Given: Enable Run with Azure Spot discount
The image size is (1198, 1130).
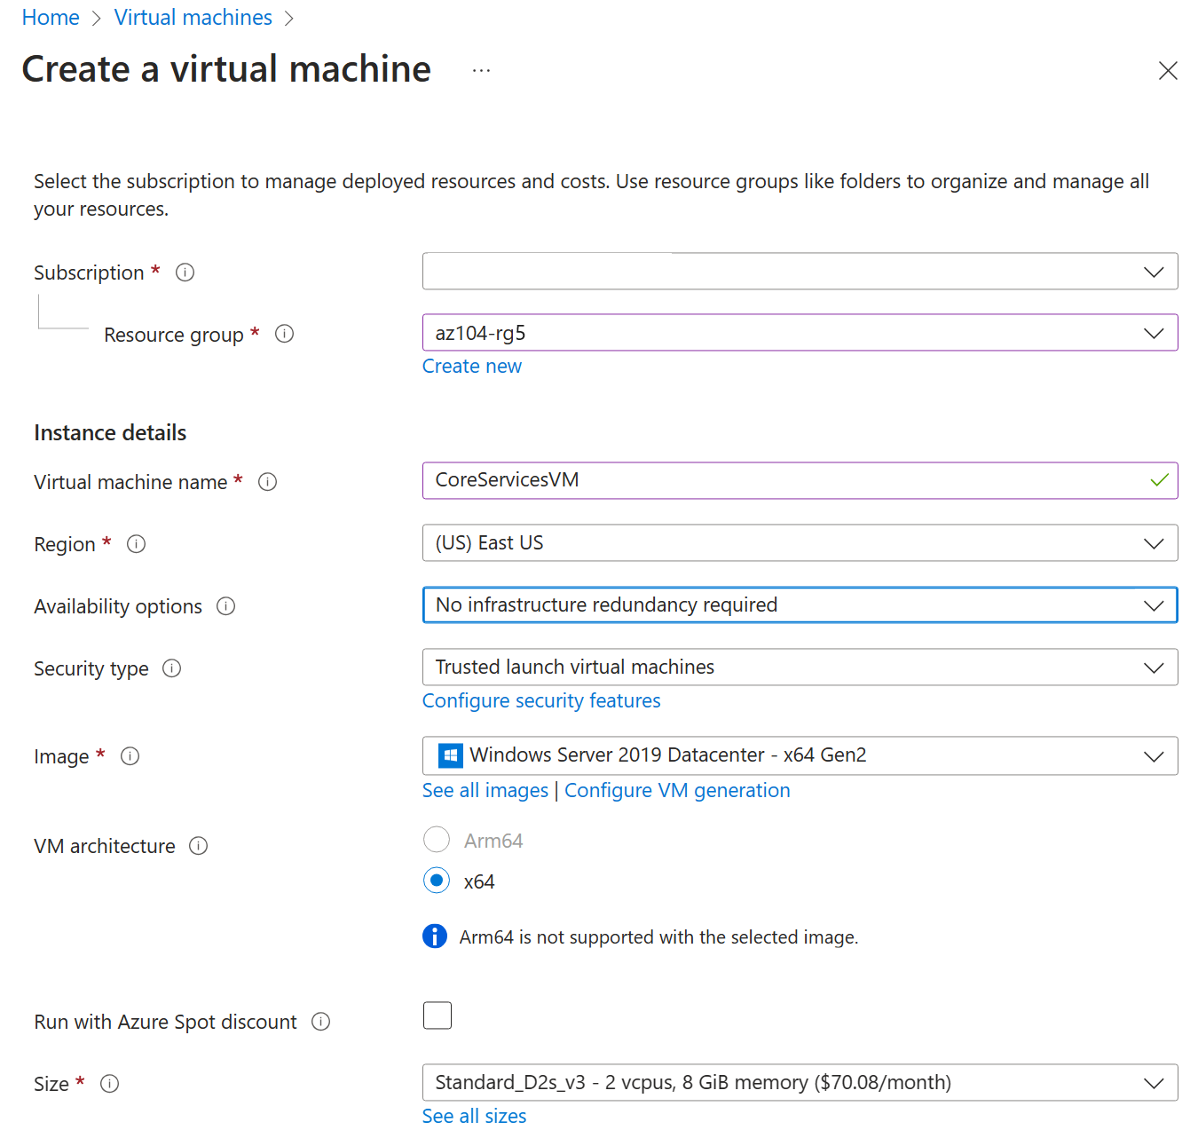Looking at the screenshot, I should (437, 1015).
